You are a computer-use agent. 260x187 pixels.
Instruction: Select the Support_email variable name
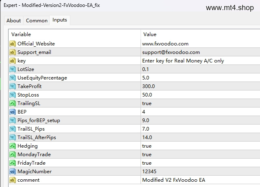34,52
